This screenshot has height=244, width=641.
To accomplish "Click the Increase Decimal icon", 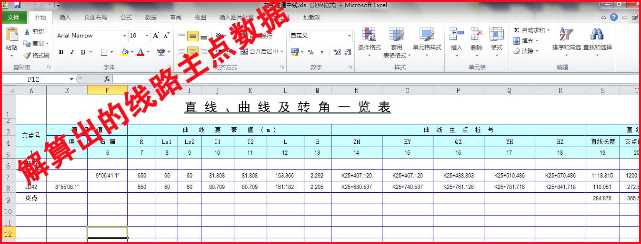I will click(337, 52).
